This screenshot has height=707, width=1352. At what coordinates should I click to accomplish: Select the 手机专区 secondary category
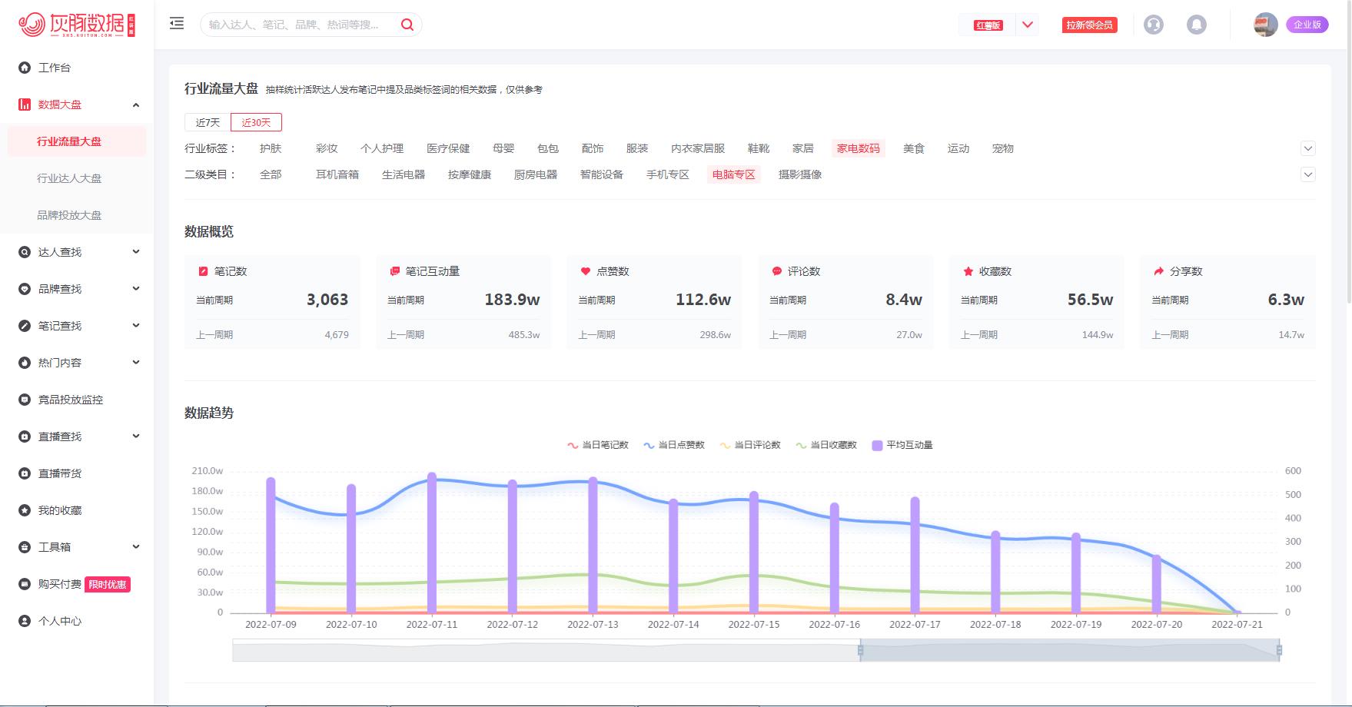pos(668,174)
